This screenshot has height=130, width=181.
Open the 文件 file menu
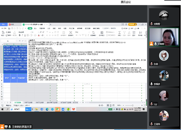point(4,28)
